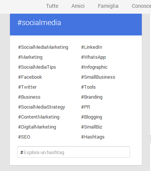Click the #SEO hashtag link

click(24, 137)
